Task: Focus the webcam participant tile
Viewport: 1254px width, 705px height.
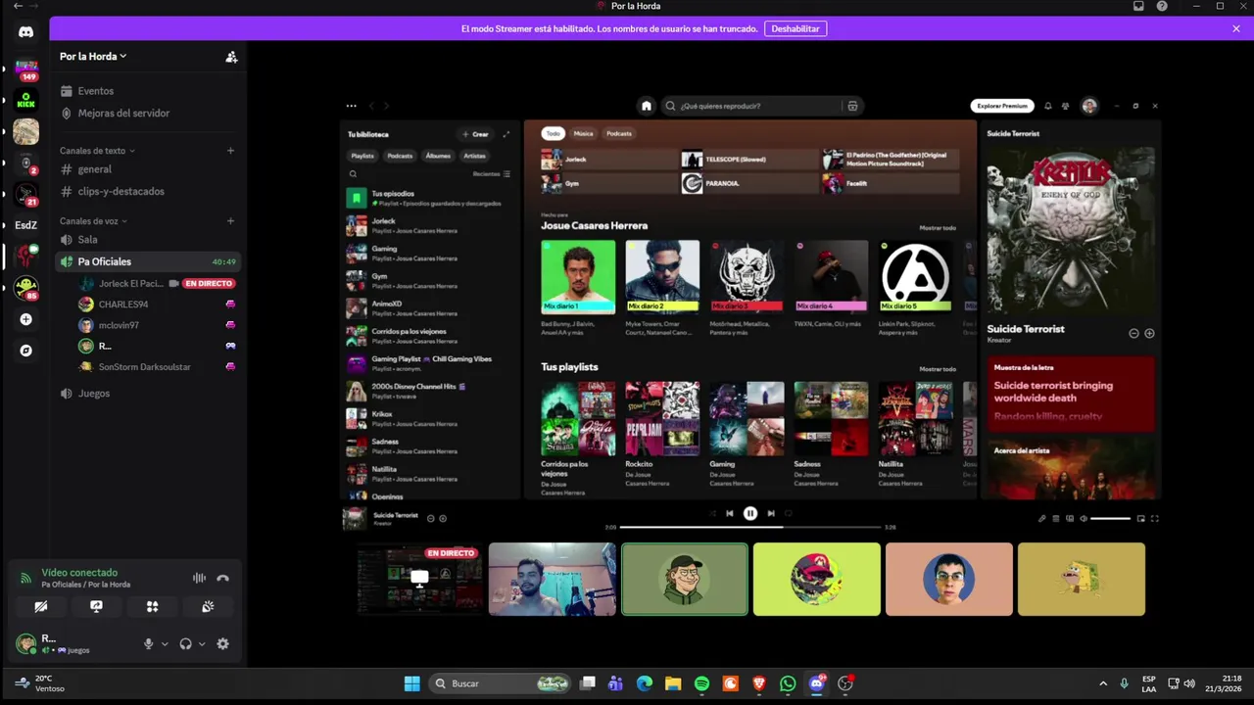Action: coord(553,580)
